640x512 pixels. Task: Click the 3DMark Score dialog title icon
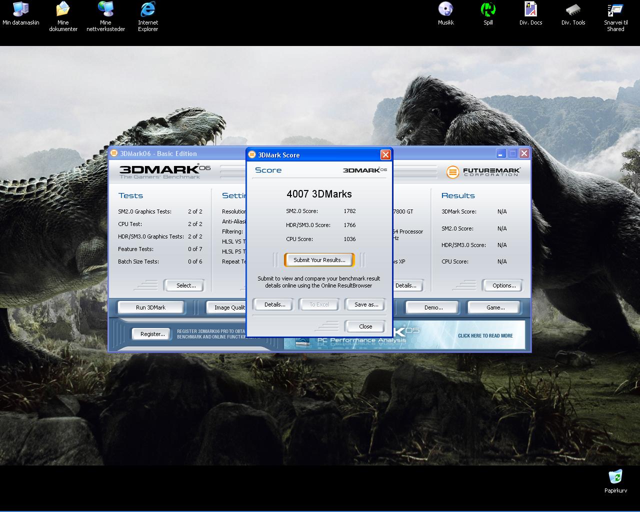252,155
